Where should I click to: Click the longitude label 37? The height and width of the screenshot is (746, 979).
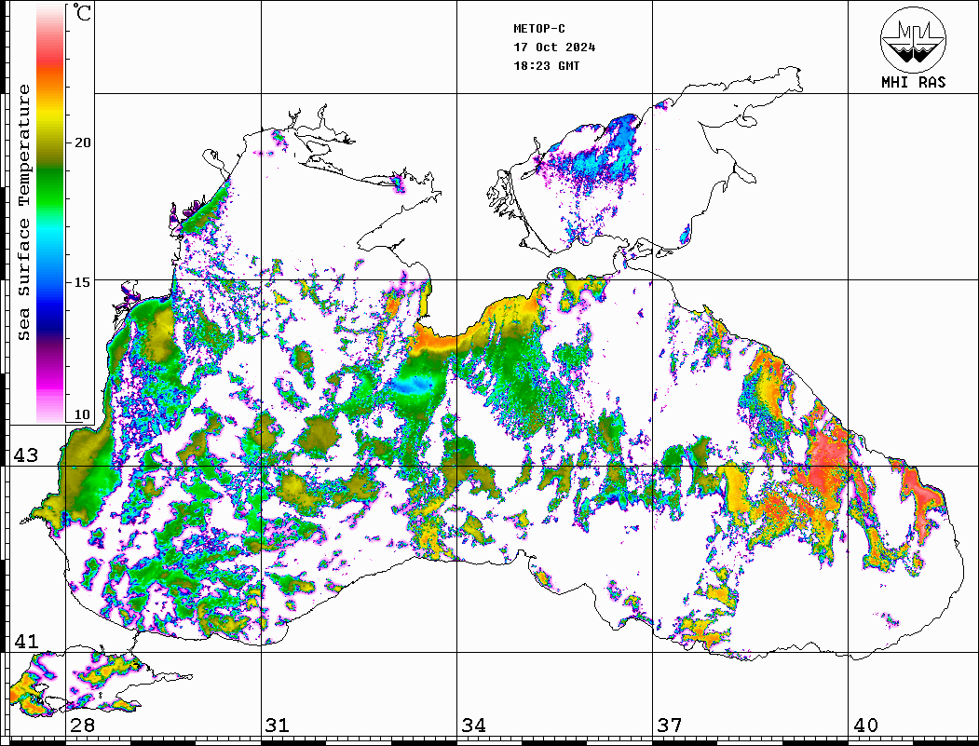pyautogui.click(x=669, y=725)
